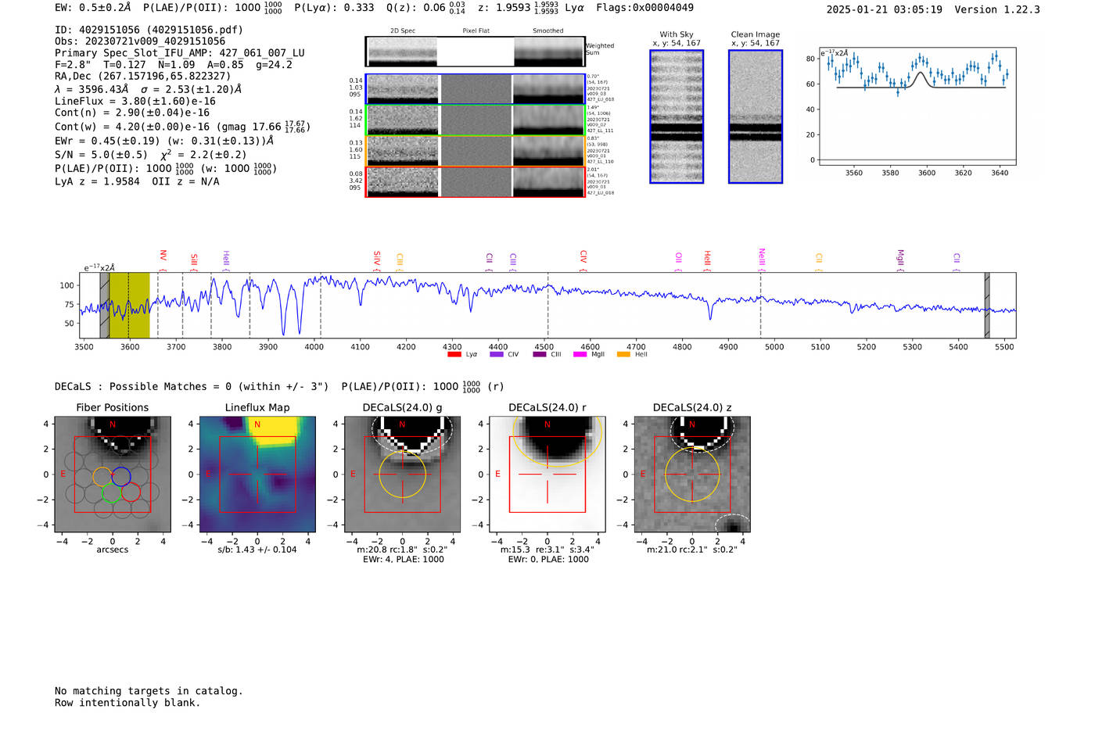This screenshot has width=1095, height=745.
Task: Click "No matching targets in catalog." text
Action: tap(149, 691)
